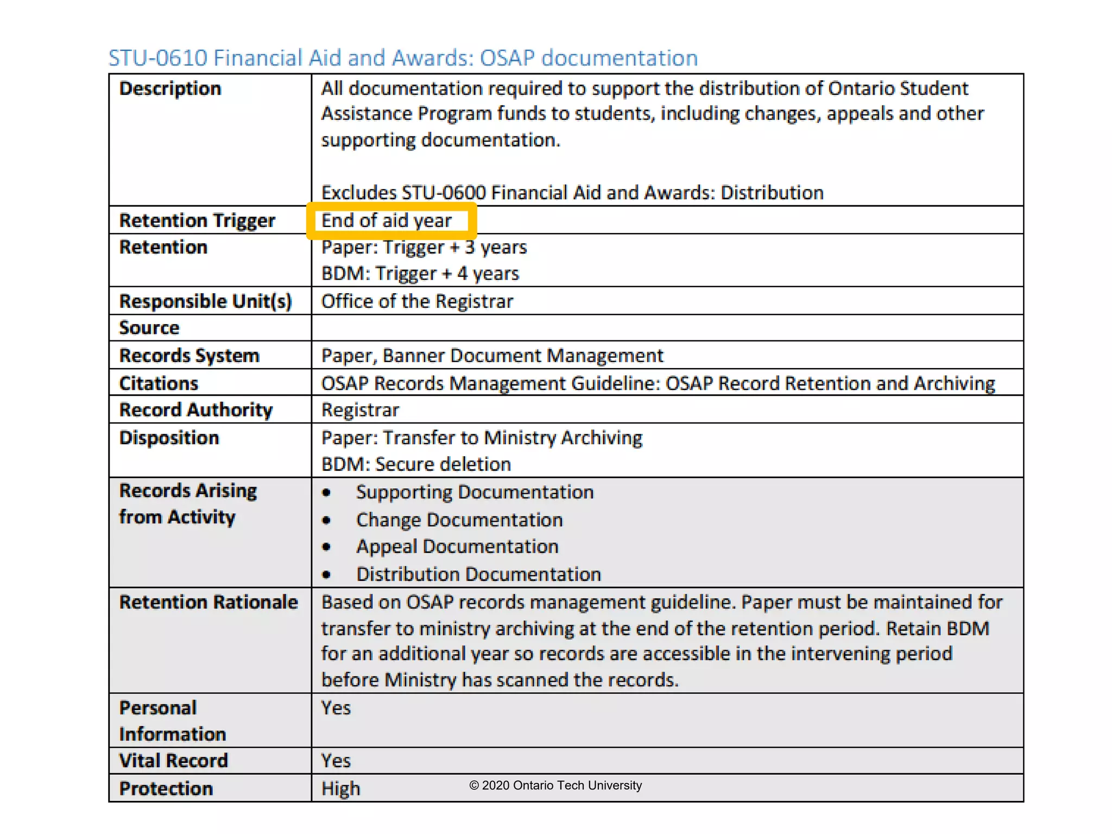Screen dimensions: 1112x834
Task: Click the OSAP Records Management Guideline citation
Action: tap(658, 383)
